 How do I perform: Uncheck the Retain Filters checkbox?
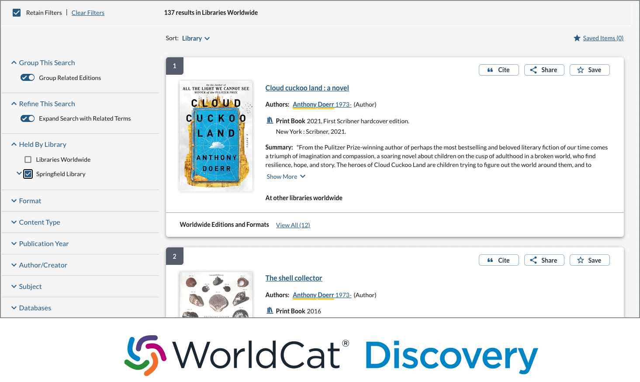point(17,13)
